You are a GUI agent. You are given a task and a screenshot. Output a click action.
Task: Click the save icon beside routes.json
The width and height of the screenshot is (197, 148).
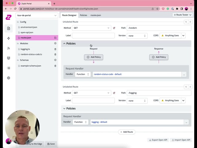pos(55,38)
